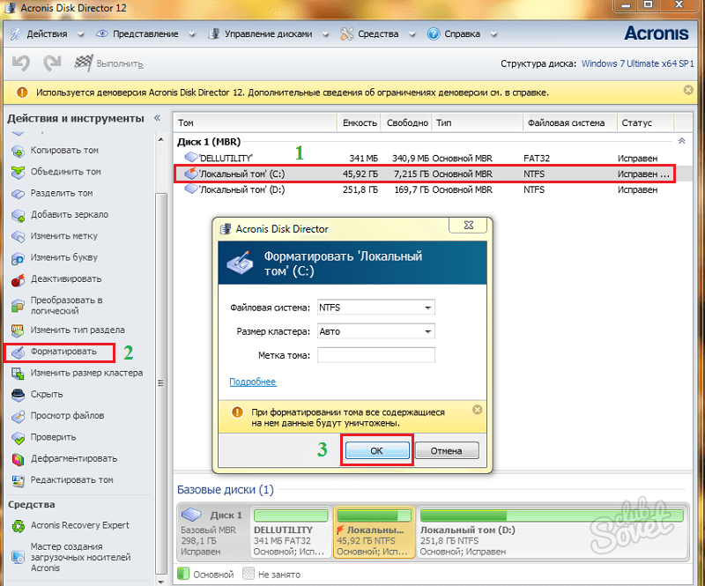Click the Redo arrow in toolbar

click(x=52, y=63)
